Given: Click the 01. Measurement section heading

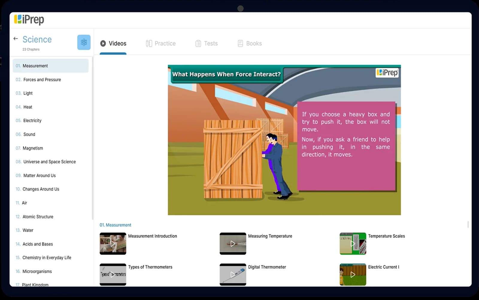Looking at the screenshot, I should pyautogui.click(x=115, y=225).
